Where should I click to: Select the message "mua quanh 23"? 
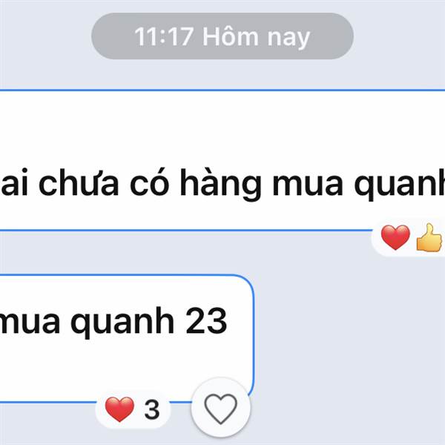coord(127,339)
